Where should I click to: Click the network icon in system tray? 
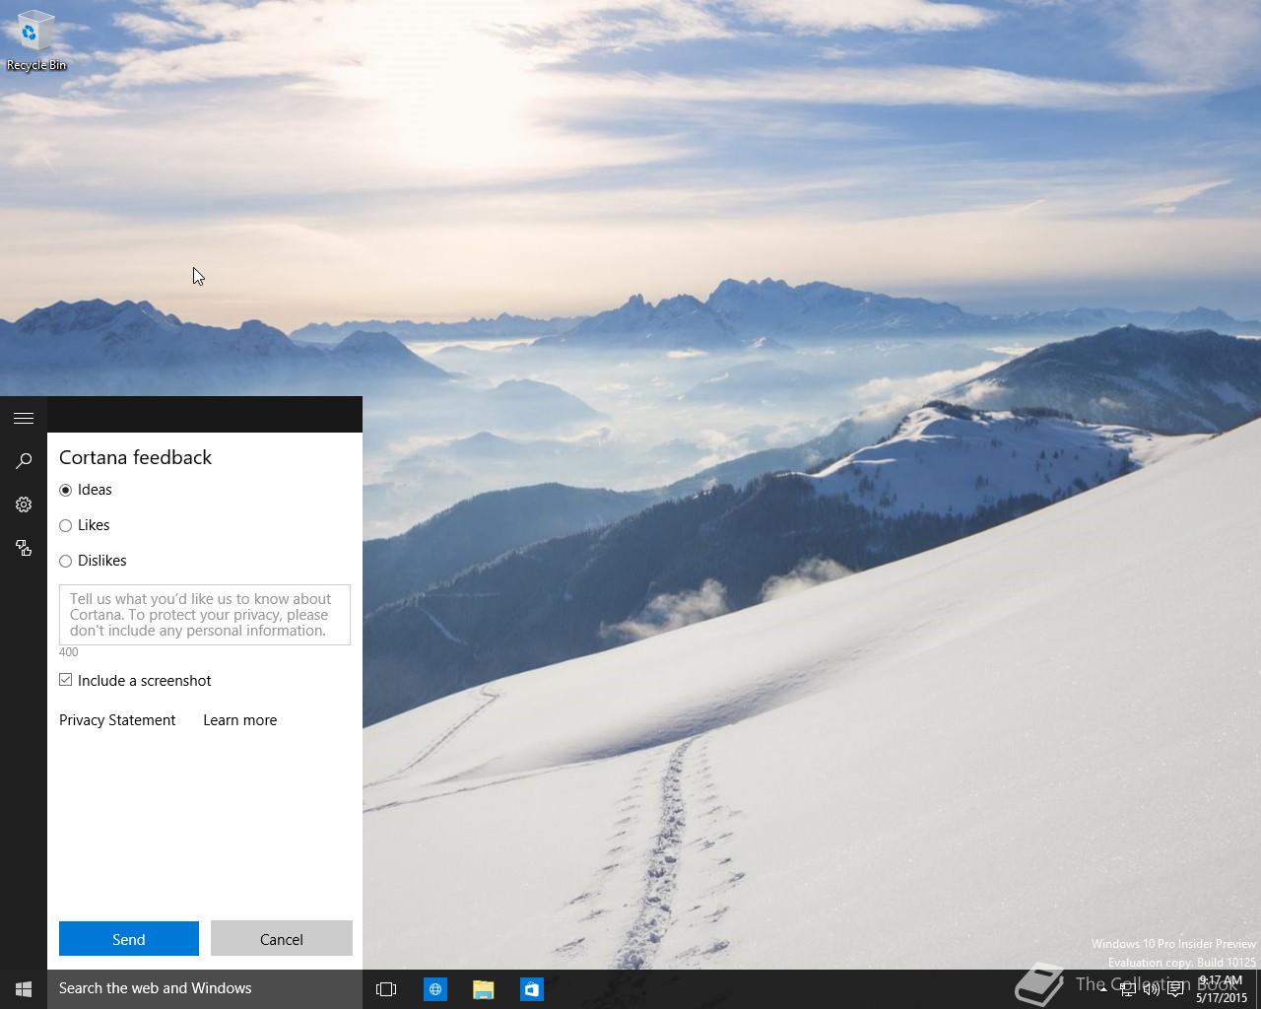click(x=1127, y=989)
